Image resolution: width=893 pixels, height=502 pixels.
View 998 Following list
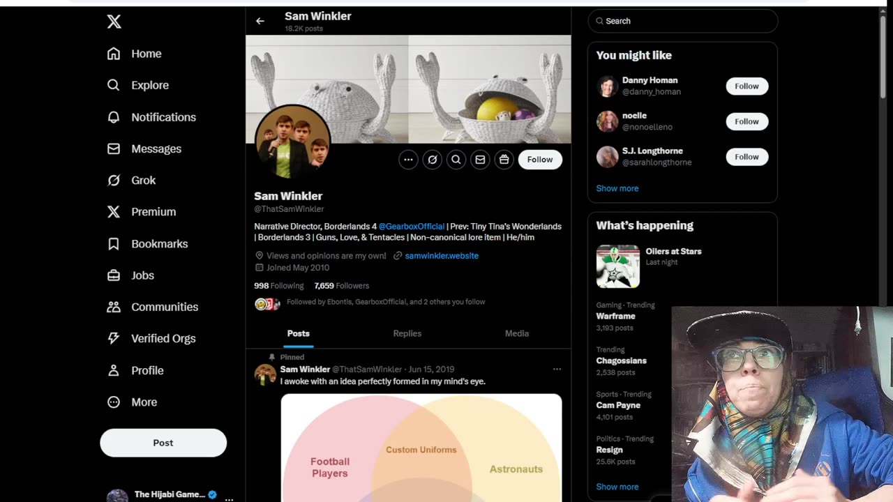(x=279, y=286)
